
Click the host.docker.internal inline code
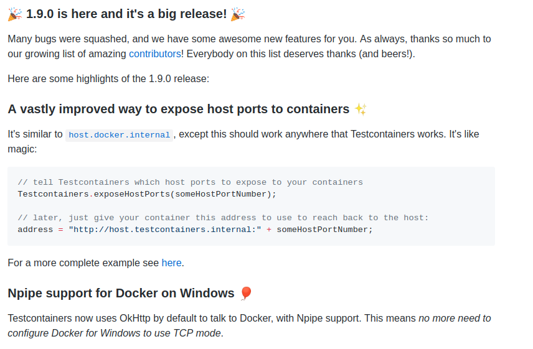[x=119, y=135]
